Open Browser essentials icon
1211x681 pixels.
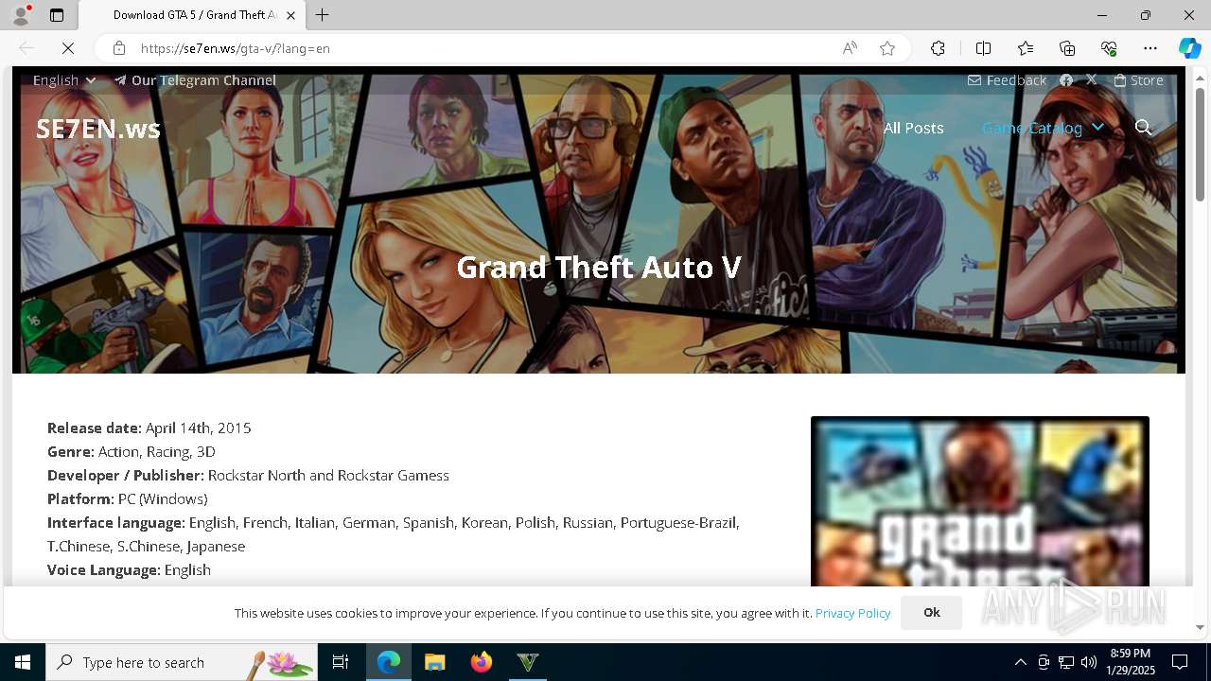[1109, 48]
